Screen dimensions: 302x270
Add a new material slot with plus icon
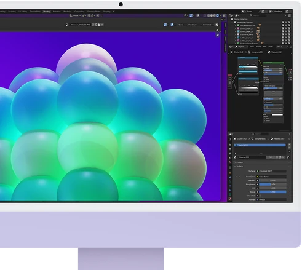click(289, 145)
